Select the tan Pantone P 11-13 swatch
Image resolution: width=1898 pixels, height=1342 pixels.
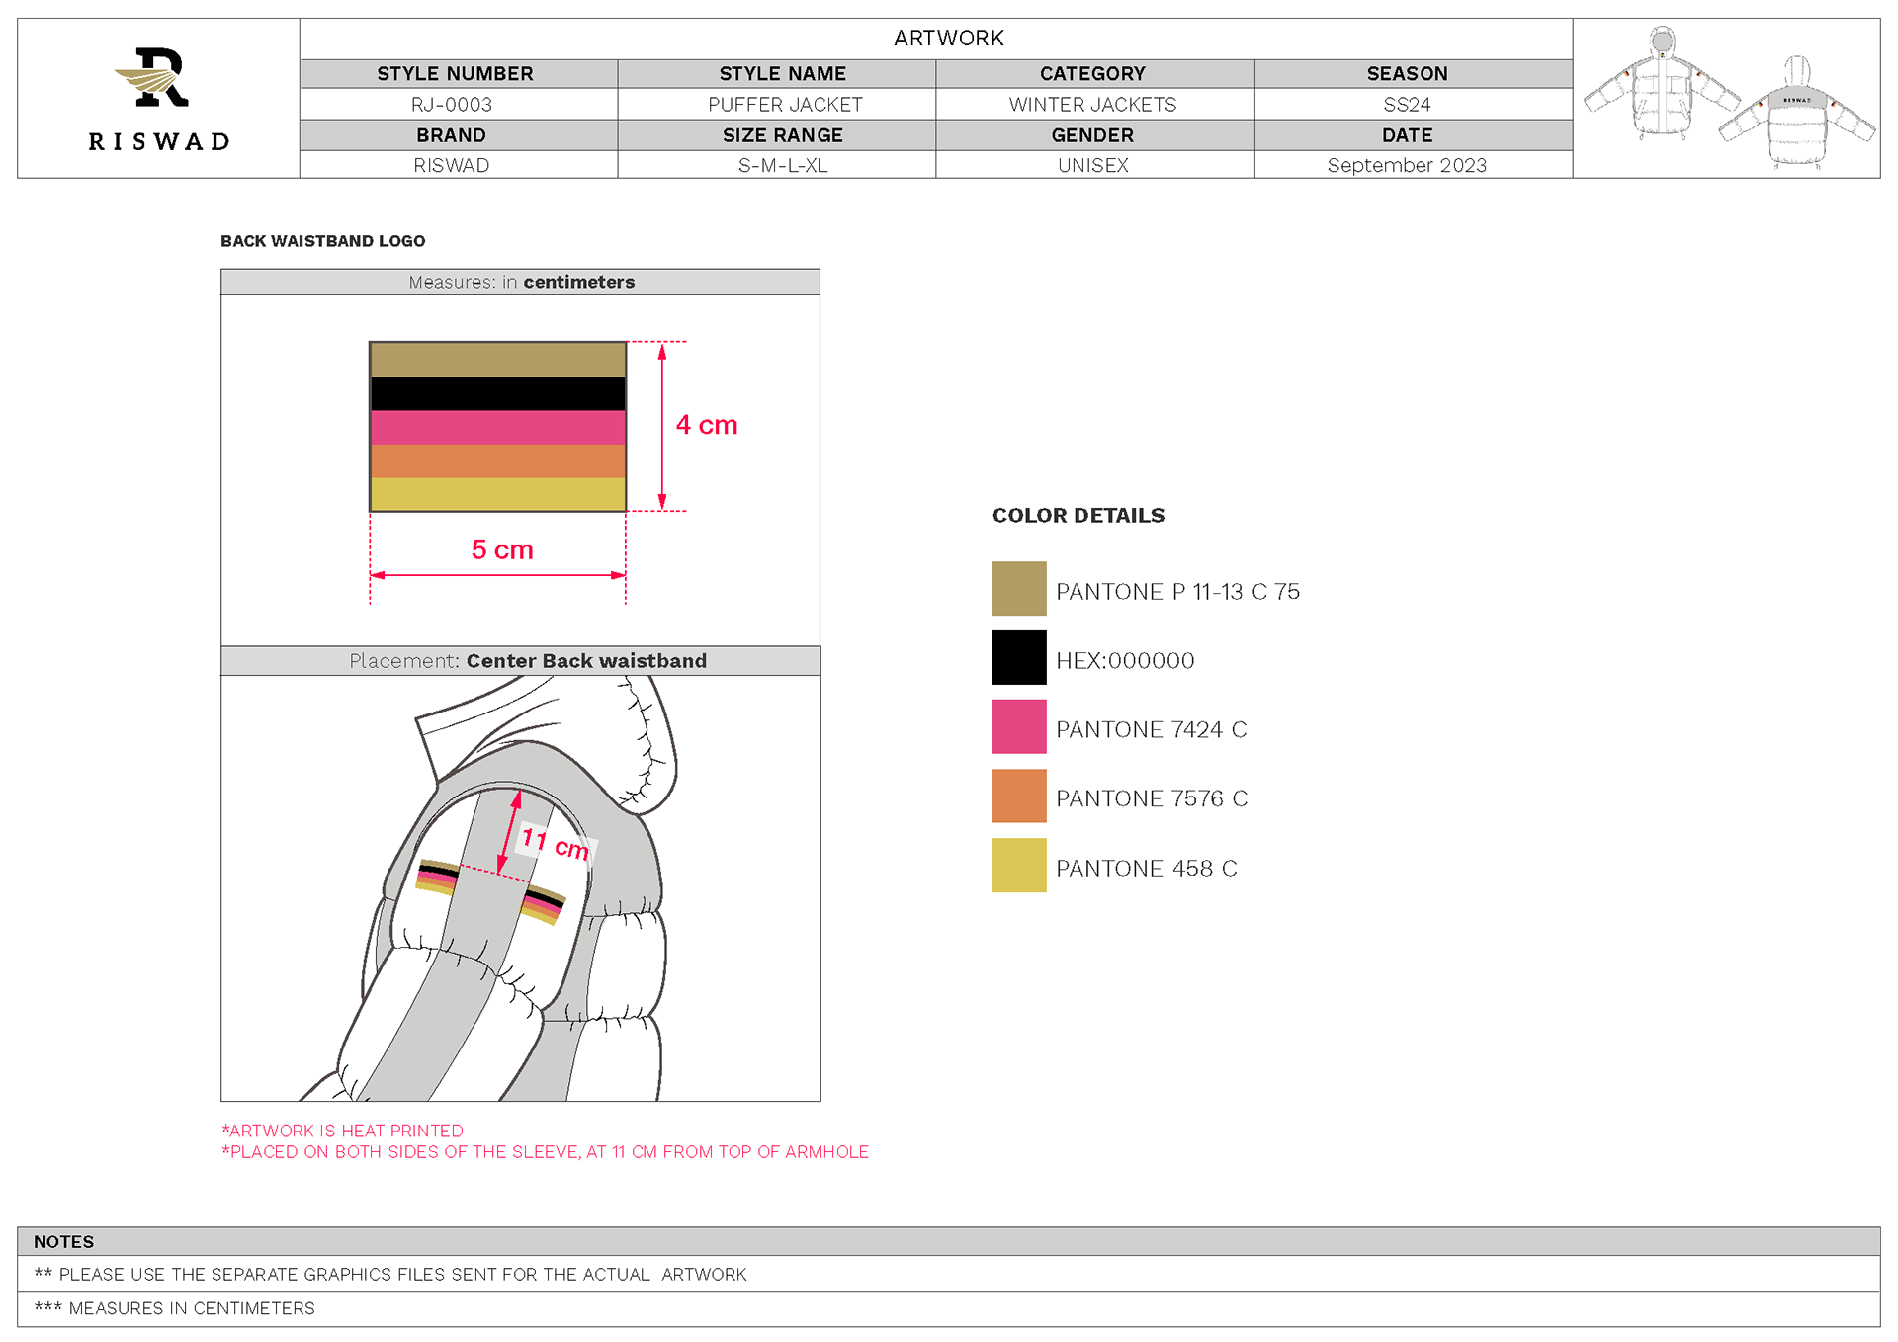tap(1018, 589)
